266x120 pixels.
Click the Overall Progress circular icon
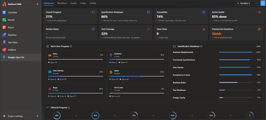[93, 12]
